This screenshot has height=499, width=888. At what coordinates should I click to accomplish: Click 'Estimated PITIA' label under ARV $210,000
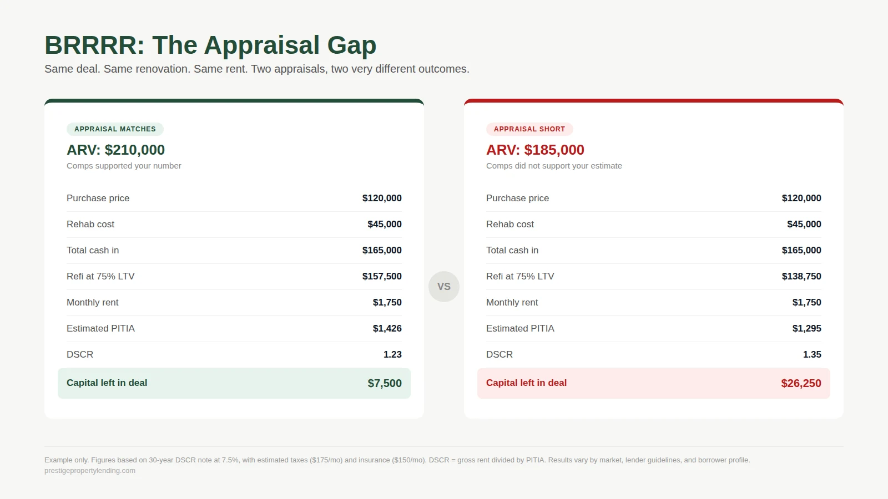click(x=100, y=328)
